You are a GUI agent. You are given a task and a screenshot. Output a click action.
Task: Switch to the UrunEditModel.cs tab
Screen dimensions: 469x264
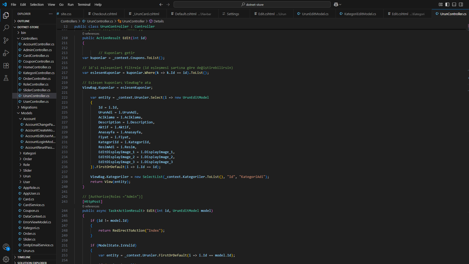click(x=315, y=14)
